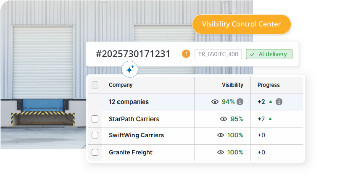Image resolution: width=345 pixels, height=185 pixels.
Task: Open the Visibility Control Center button
Action: [x=241, y=24]
